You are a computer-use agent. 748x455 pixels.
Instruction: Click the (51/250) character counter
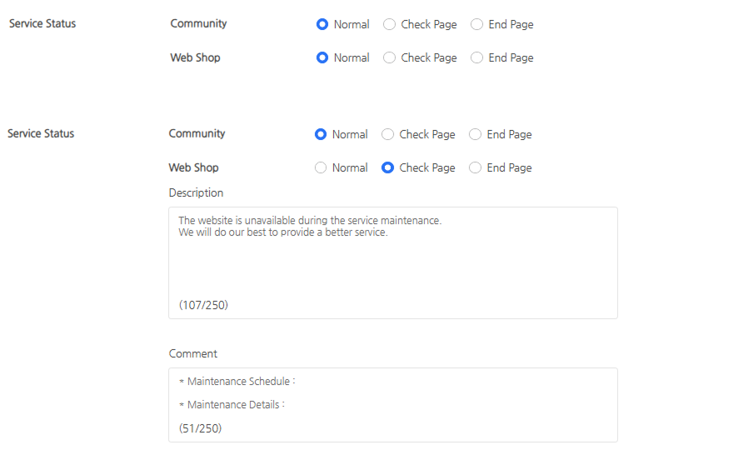pyautogui.click(x=200, y=428)
